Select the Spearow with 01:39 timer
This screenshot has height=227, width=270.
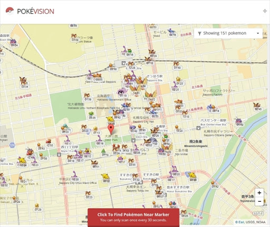[x=88, y=97]
